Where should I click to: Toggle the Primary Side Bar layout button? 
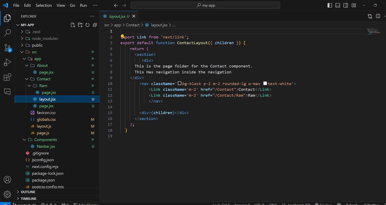(x=330, y=5)
